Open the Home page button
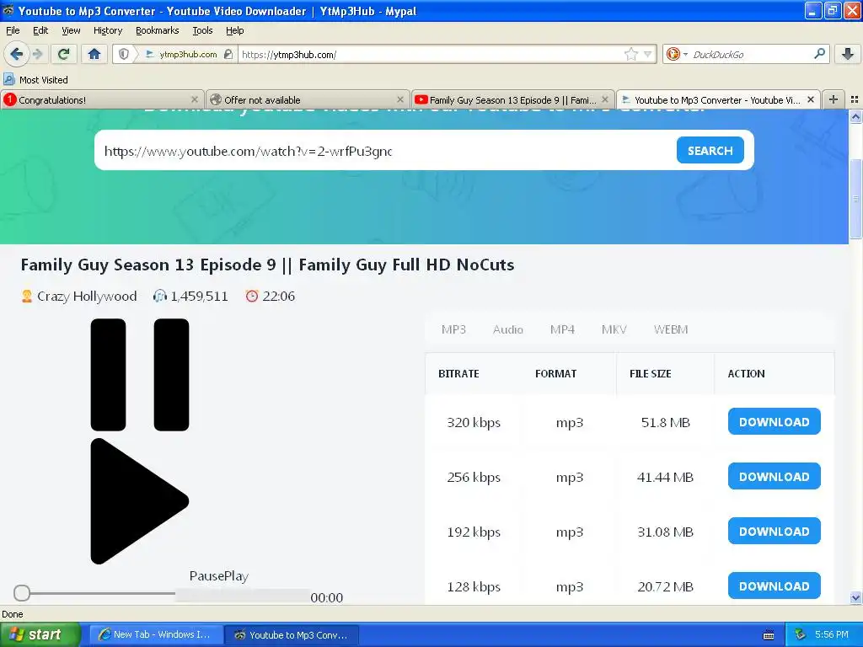 [94, 54]
